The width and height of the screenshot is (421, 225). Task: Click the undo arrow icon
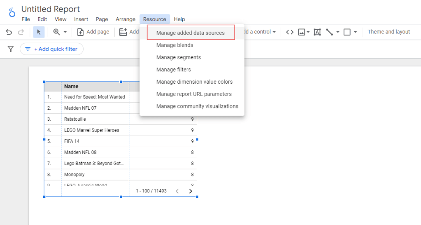point(9,32)
